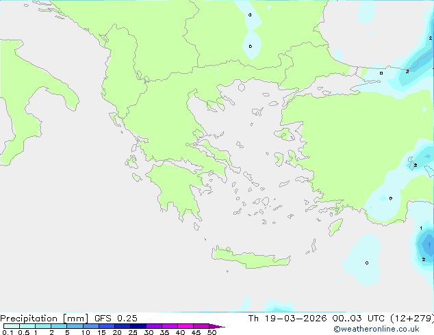Select the 0.5–1 mm legend color swatch
The image size is (434, 335).
(27, 326)
